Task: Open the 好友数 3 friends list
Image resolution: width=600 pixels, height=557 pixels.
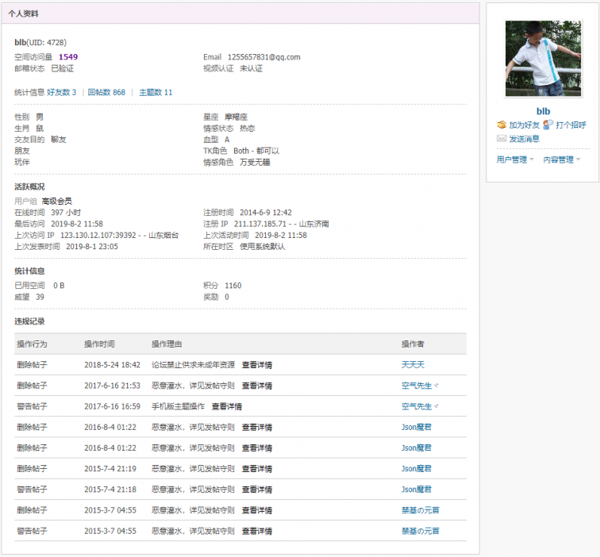Action: click(61, 93)
